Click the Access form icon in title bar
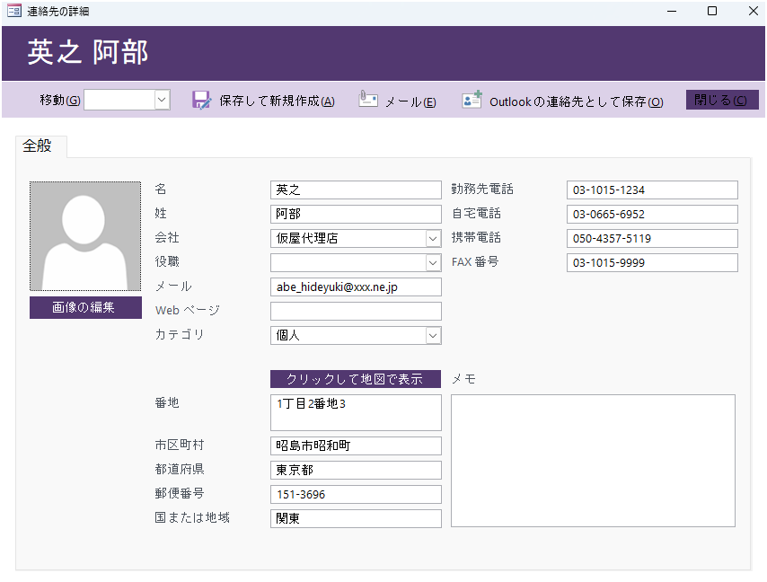 [x=13, y=12]
